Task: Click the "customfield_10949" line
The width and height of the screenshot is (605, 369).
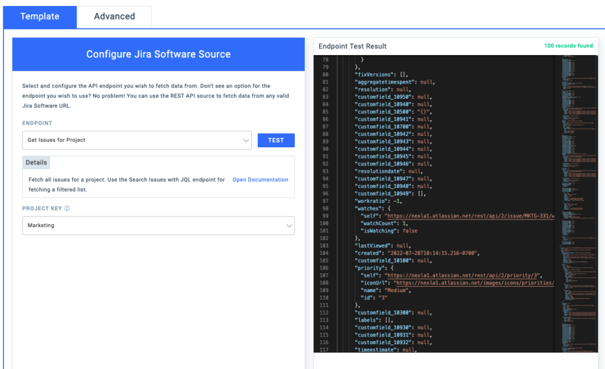Action: 390,194
